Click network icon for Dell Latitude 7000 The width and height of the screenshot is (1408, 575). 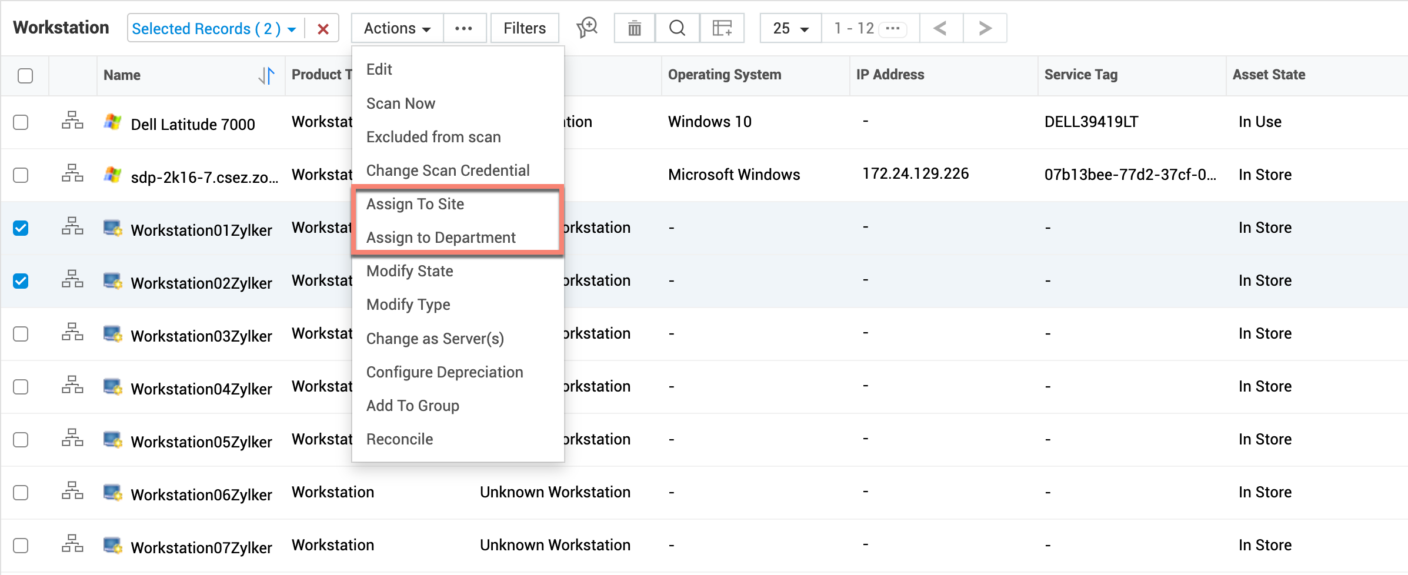click(x=72, y=121)
